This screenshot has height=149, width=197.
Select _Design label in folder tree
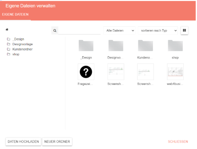(x=18, y=39)
